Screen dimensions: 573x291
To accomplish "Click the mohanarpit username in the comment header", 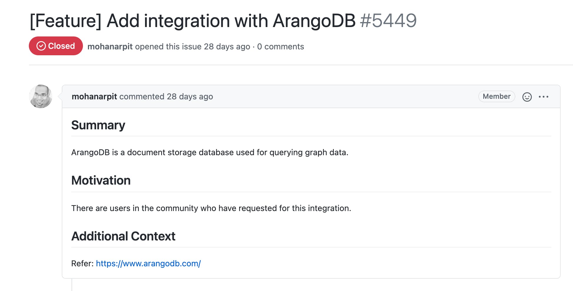I will pyautogui.click(x=94, y=96).
